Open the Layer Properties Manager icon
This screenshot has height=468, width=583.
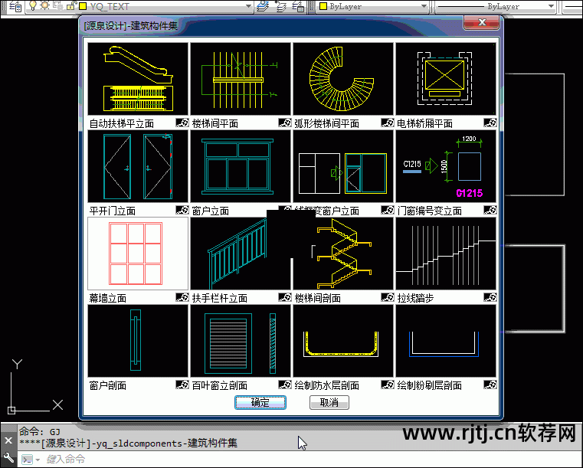(x=15, y=6)
